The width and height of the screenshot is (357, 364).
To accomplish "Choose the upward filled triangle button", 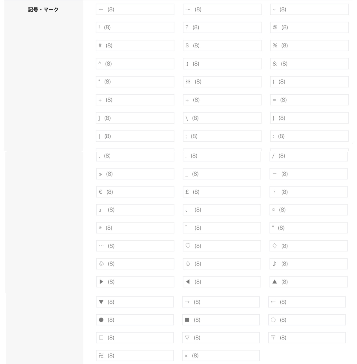I will (x=308, y=282).
